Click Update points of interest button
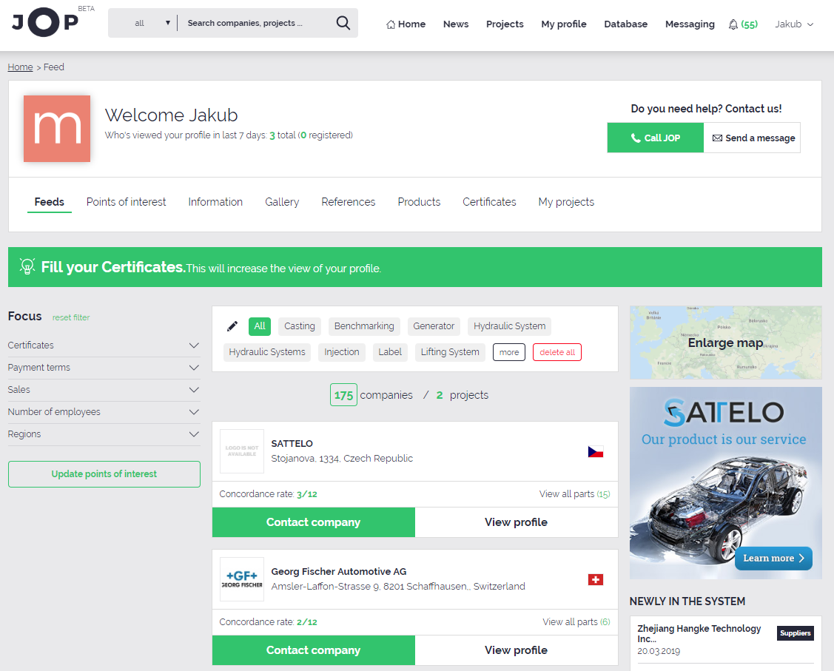 tap(104, 474)
